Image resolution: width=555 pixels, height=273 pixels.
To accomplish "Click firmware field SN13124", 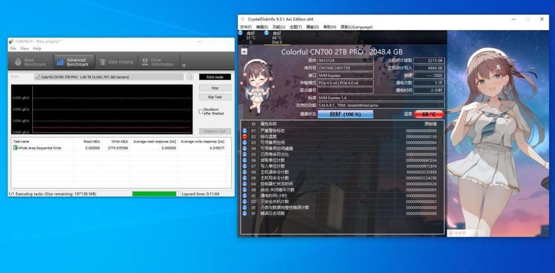I will (x=346, y=61).
